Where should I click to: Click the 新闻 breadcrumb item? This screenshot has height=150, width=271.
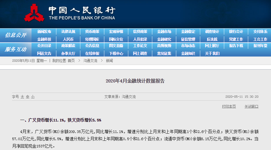point(109,61)
